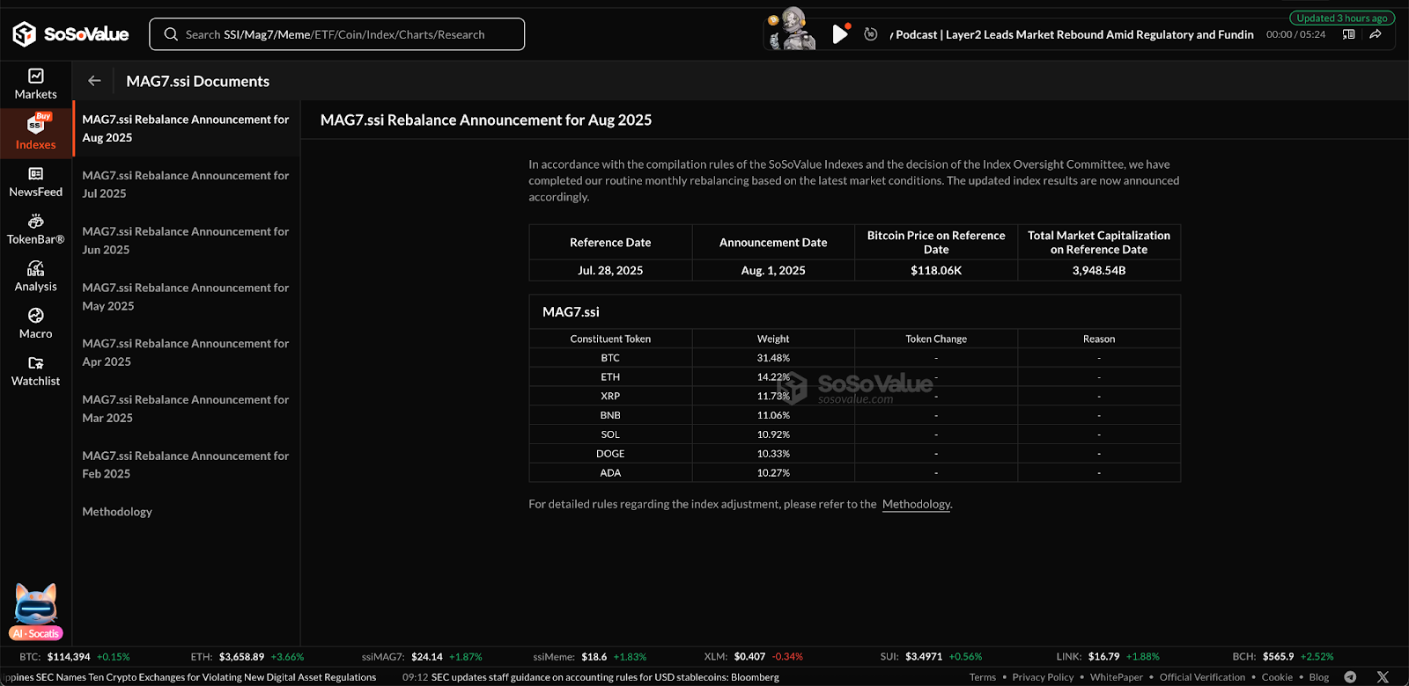This screenshot has height=686, width=1409.
Task: Click the SOL constituent token cell
Action: (x=610, y=434)
